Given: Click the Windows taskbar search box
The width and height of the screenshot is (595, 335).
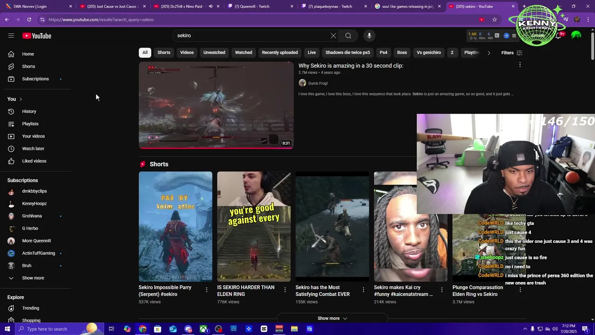Looking at the screenshot, I should pos(59,329).
